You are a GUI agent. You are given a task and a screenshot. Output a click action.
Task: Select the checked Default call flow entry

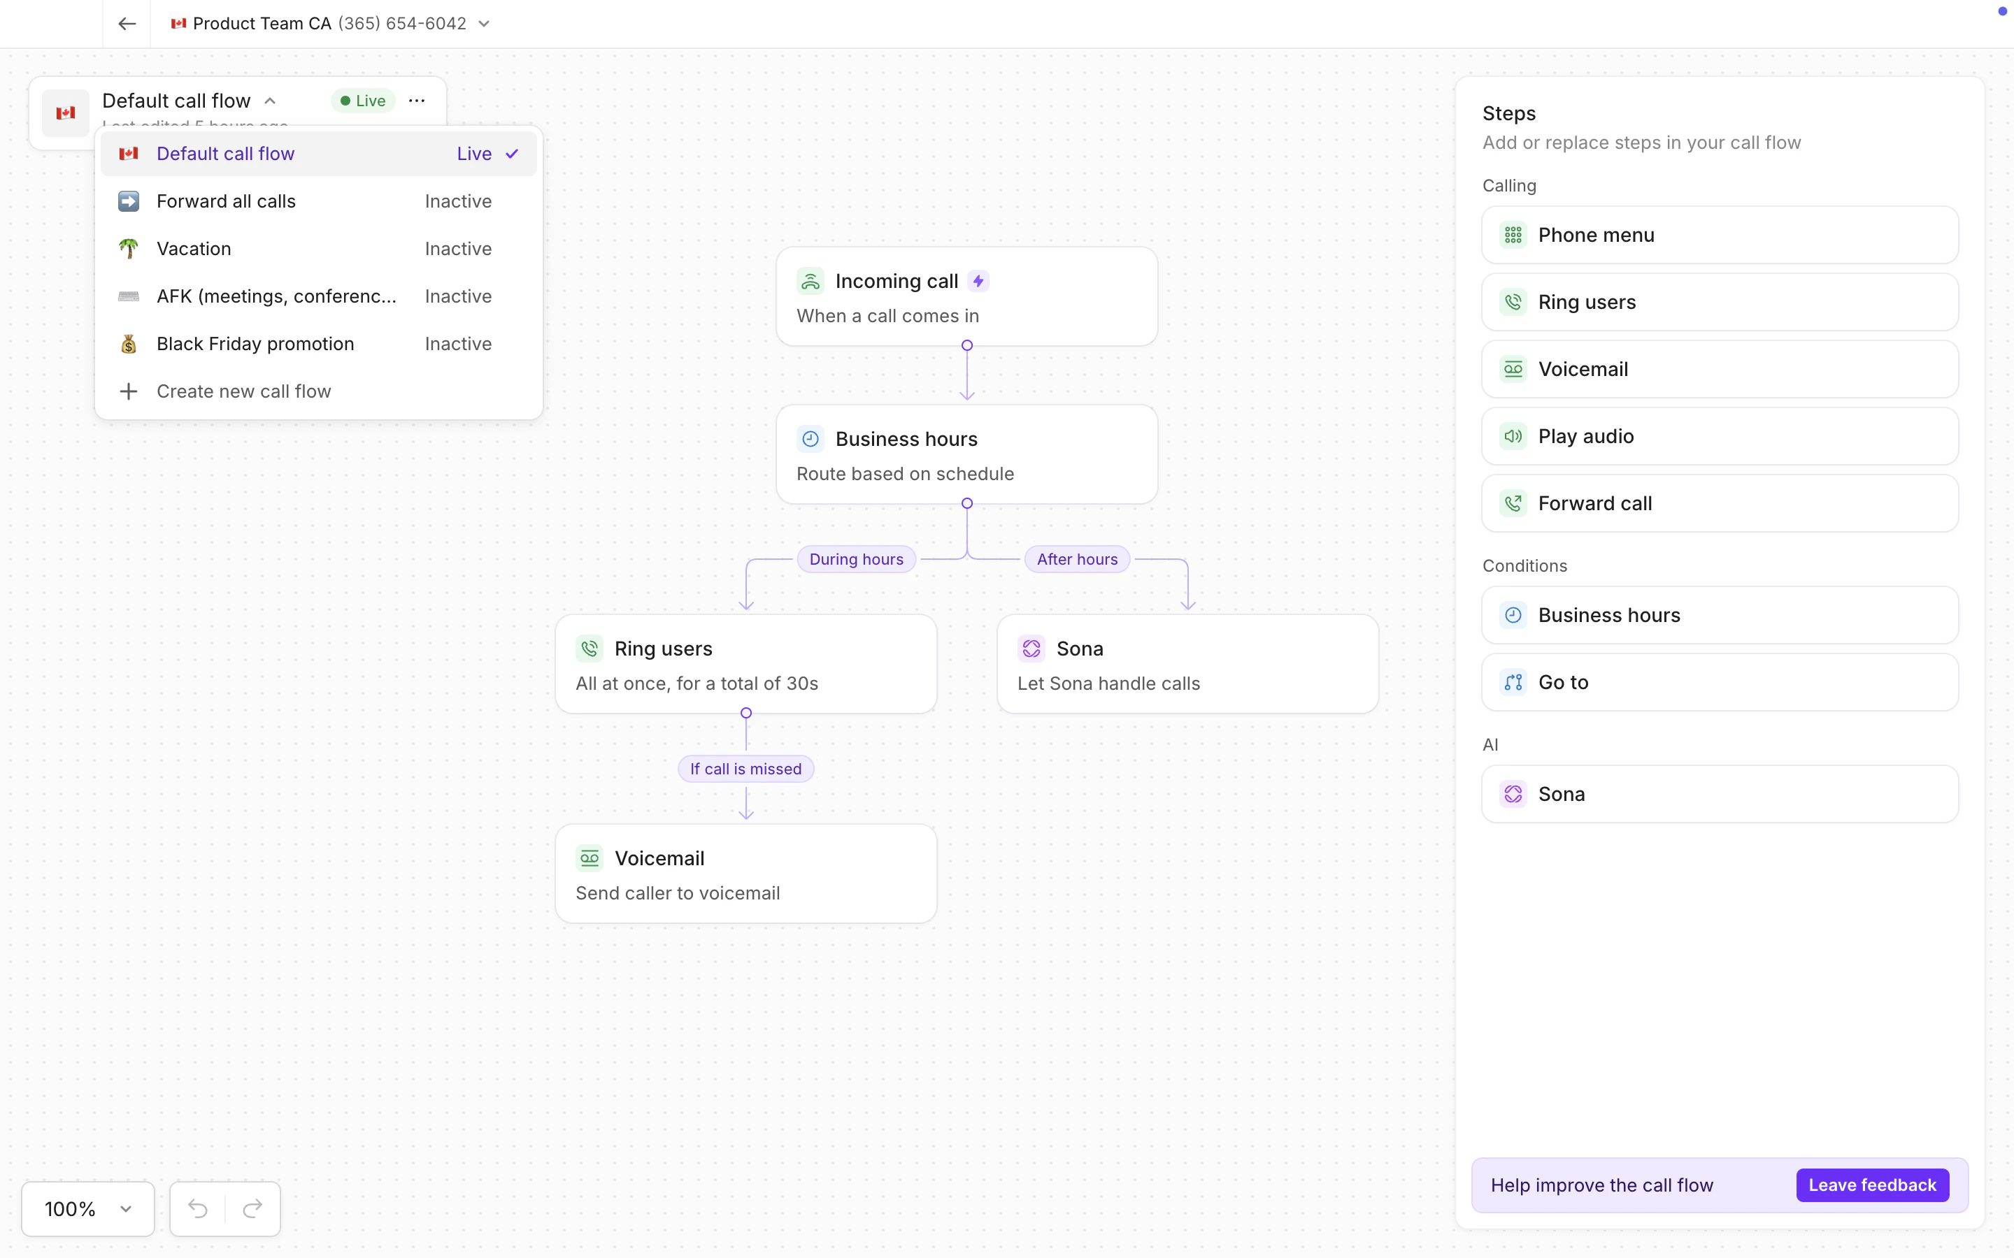[318, 154]
